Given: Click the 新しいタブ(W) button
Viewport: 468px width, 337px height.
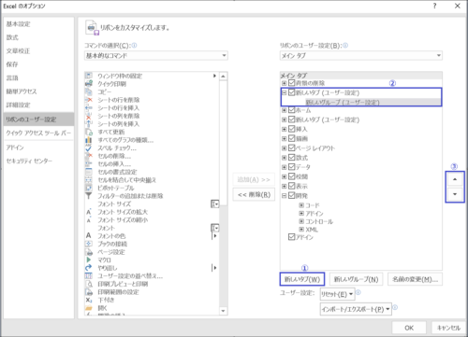Looking at the screenshot, I should click(x=302, y=279).
